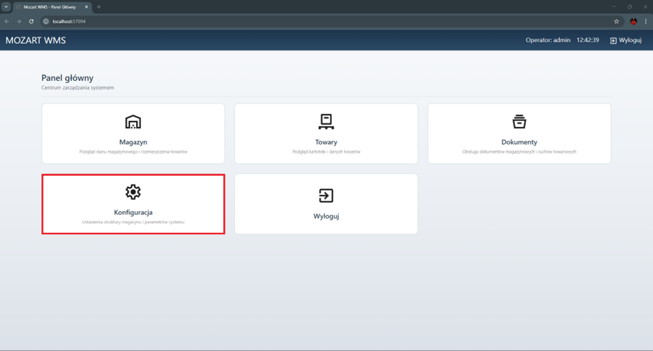The height and width of the screenshot is (351, 653).
Task: Click the Dokumenty archive box icon
Action: click(x=519, y=122)
